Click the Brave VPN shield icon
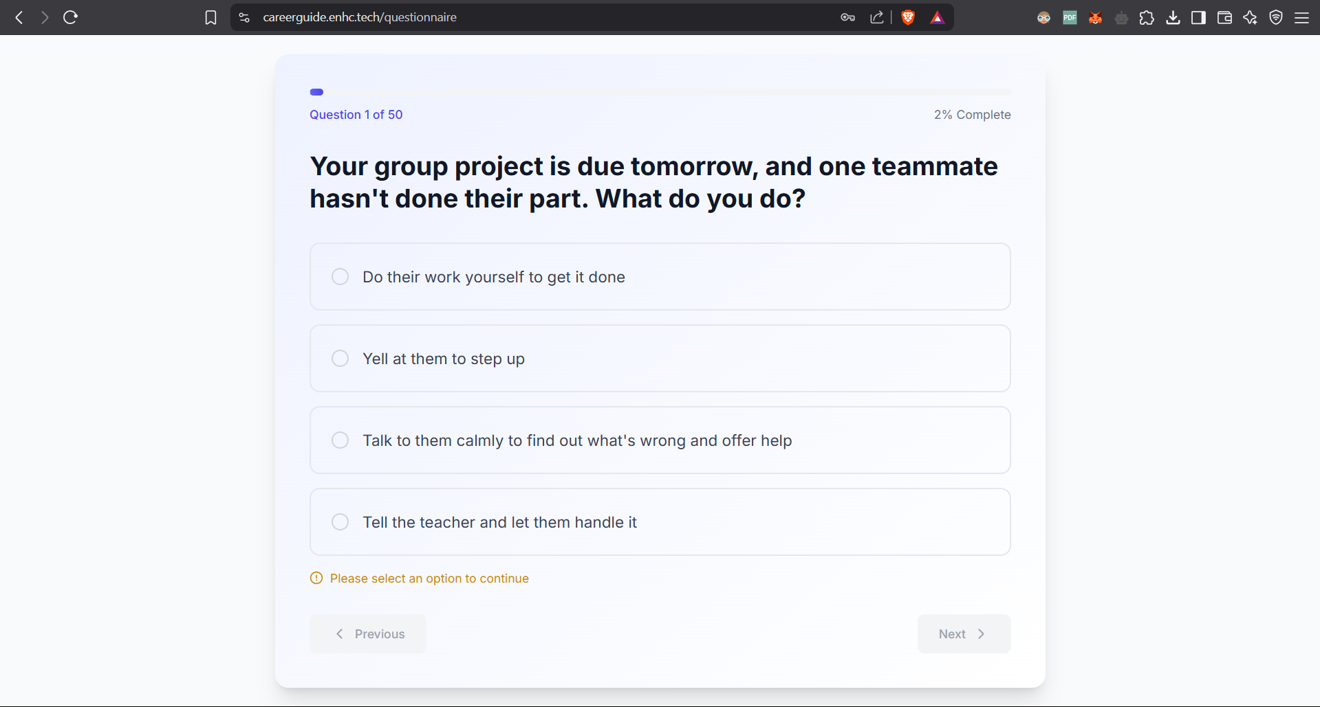The height and width of the screenshot is (707, 1320). 1276,18
